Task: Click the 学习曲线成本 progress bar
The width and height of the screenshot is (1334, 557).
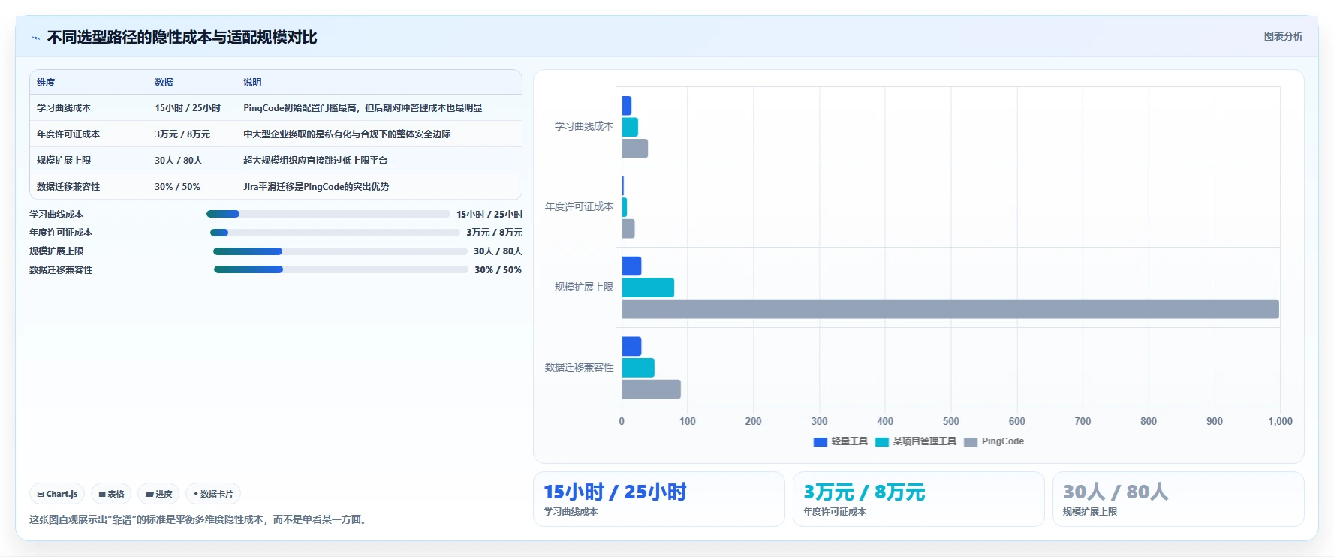Action: (x=328, y=214)
